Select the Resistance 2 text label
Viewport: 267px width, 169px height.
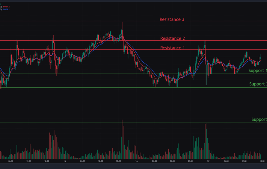173,38
